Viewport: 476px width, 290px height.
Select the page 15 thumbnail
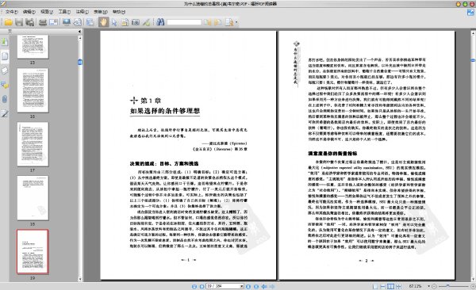tap(33, 47)
